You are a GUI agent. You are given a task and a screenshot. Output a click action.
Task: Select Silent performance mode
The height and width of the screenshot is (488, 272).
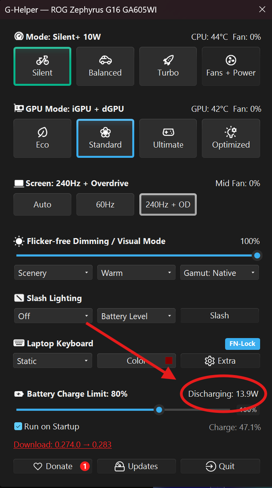[x=42, y=66]
